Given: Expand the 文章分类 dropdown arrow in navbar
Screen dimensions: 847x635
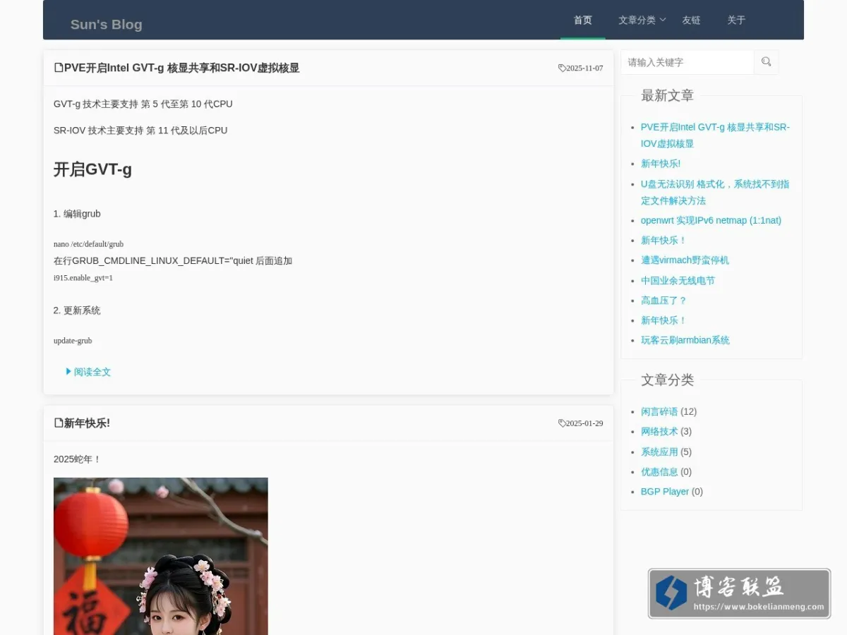Looking at the screenshot, I should pyautogui.click(x=663, y=20).
